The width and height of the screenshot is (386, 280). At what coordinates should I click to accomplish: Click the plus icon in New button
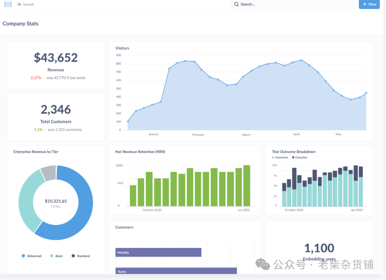pos(365,4)
